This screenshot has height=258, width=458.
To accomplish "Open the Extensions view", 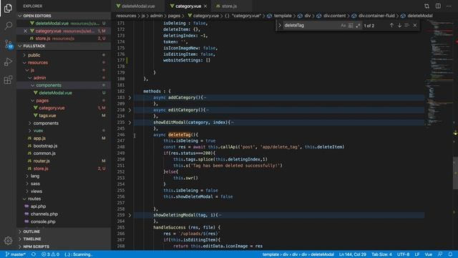I will pyautogui.click(x=8, y=80).
